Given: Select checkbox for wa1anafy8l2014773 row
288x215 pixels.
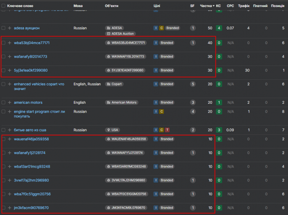Looking at the screenshot, I should [x=3, y=56].
